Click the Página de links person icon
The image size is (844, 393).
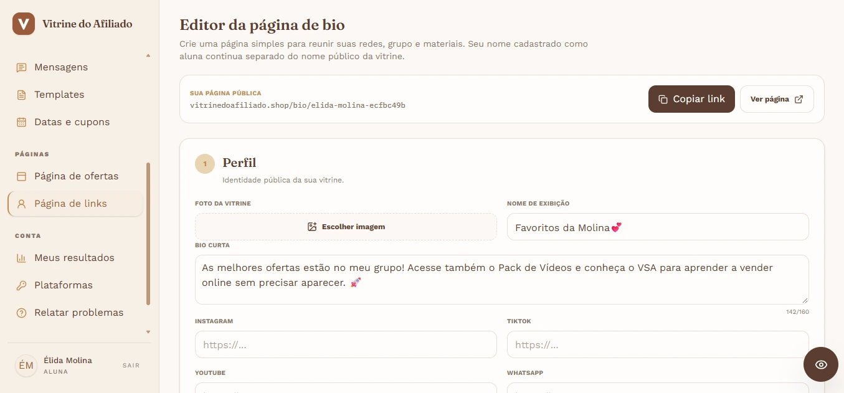point(21,204)
